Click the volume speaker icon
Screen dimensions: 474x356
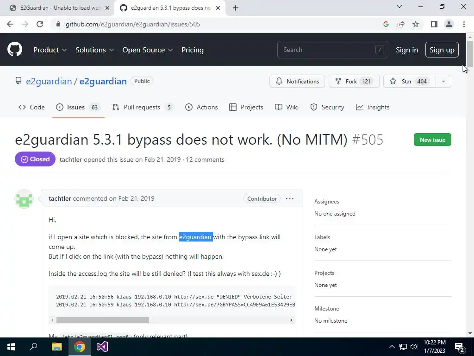[x=414, y=347]
